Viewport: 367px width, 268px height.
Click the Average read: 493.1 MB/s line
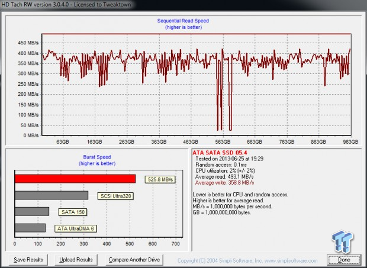coord(224,176)
